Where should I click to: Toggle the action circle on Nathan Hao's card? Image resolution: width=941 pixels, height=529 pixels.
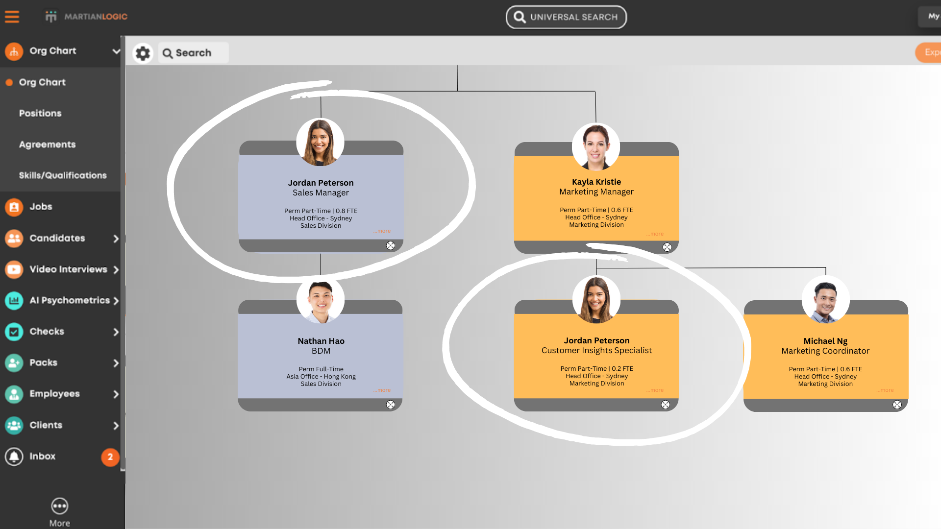tap(391, 405)
